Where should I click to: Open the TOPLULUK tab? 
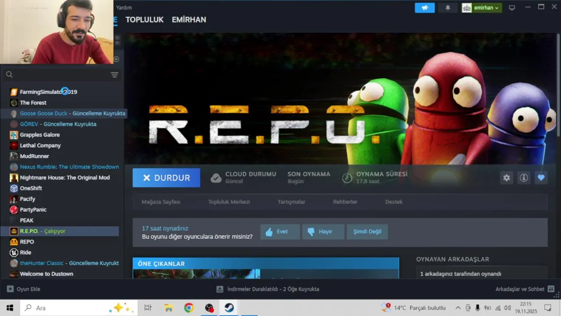(x=145, y=20)
